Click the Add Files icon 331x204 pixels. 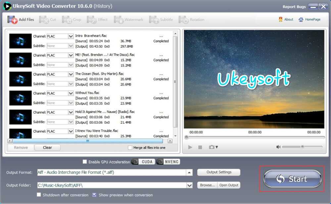pyautogui.click(x=13, y=20)
